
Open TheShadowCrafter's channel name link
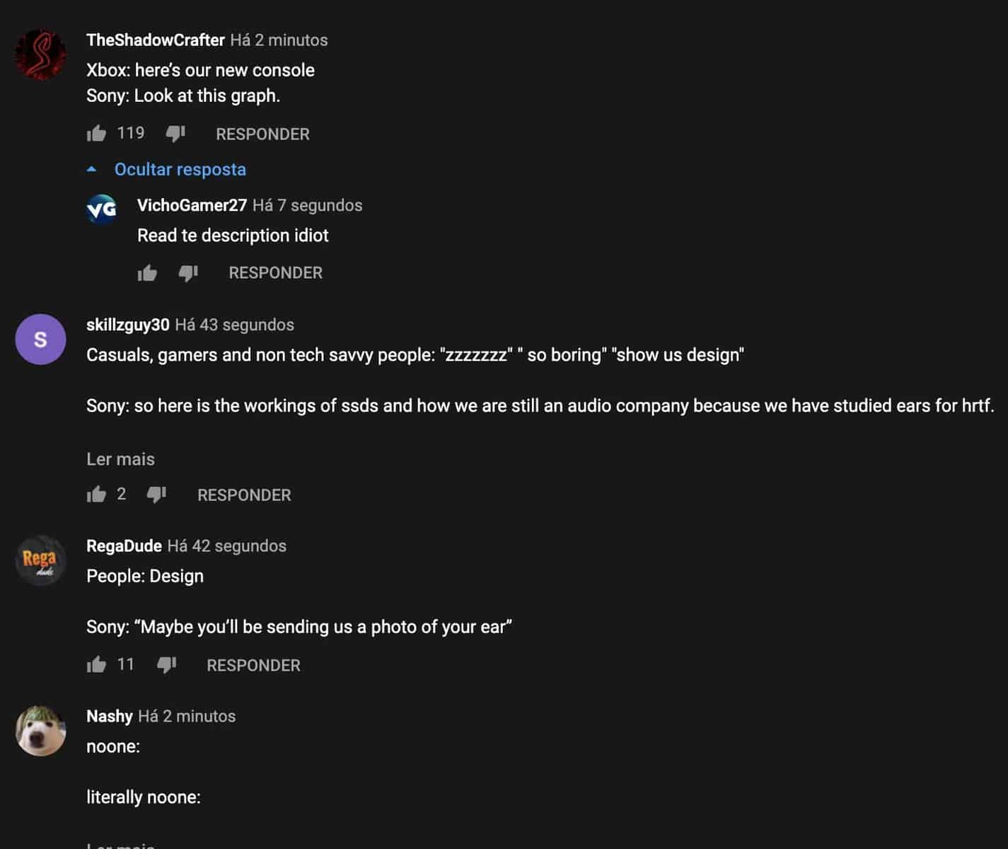point(156,40)
